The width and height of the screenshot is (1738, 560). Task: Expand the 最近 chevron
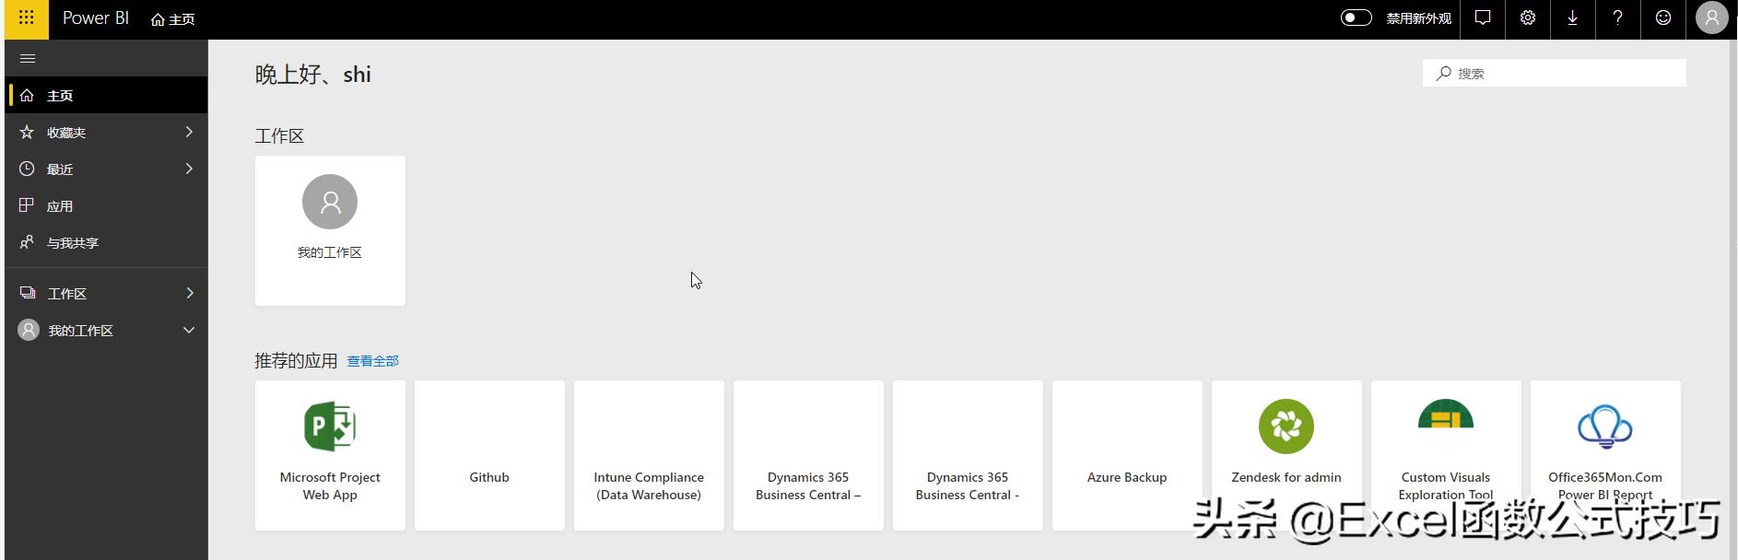click(x=189, y=169)
